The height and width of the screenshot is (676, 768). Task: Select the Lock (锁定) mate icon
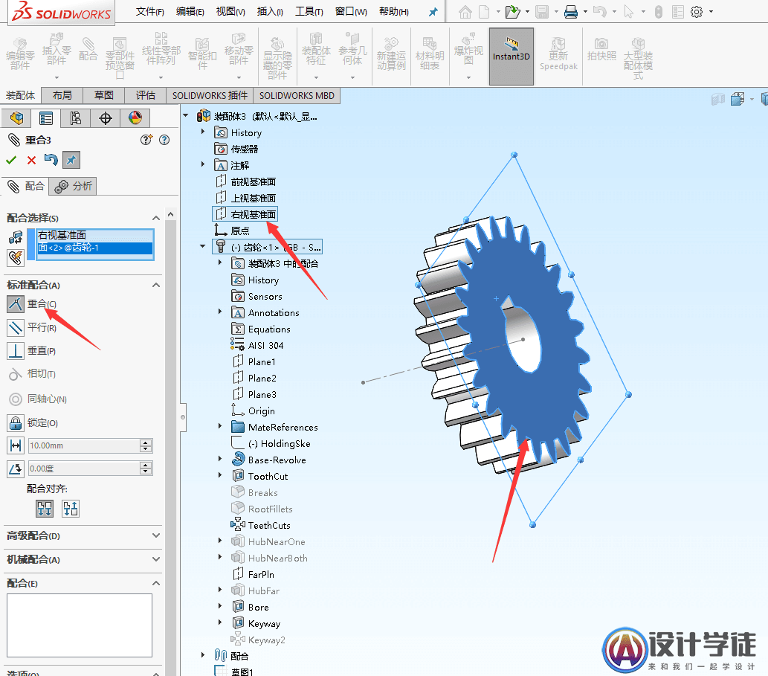15,422
